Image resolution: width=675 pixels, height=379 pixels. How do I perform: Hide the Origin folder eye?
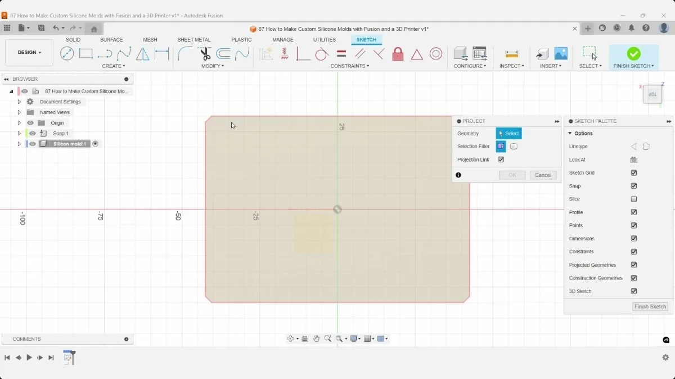tap(30, 123)
